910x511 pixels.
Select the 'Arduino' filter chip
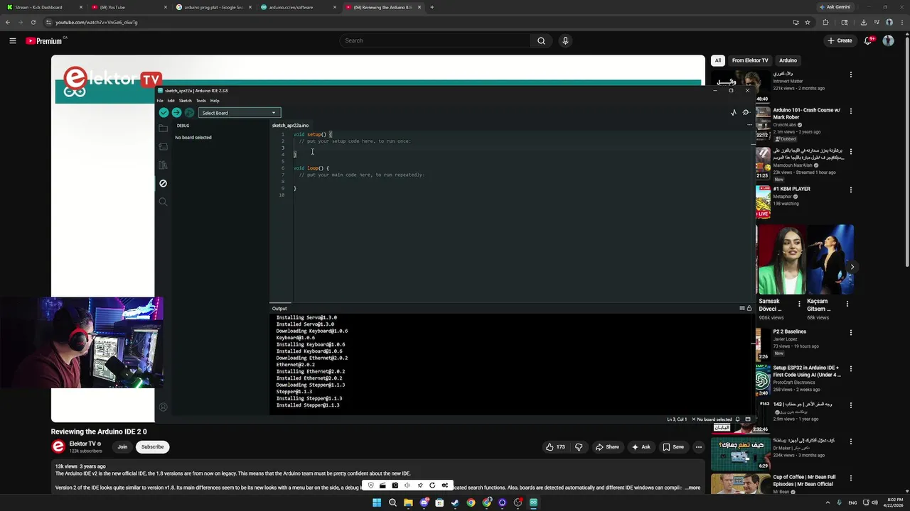click(x=788, y=60)
